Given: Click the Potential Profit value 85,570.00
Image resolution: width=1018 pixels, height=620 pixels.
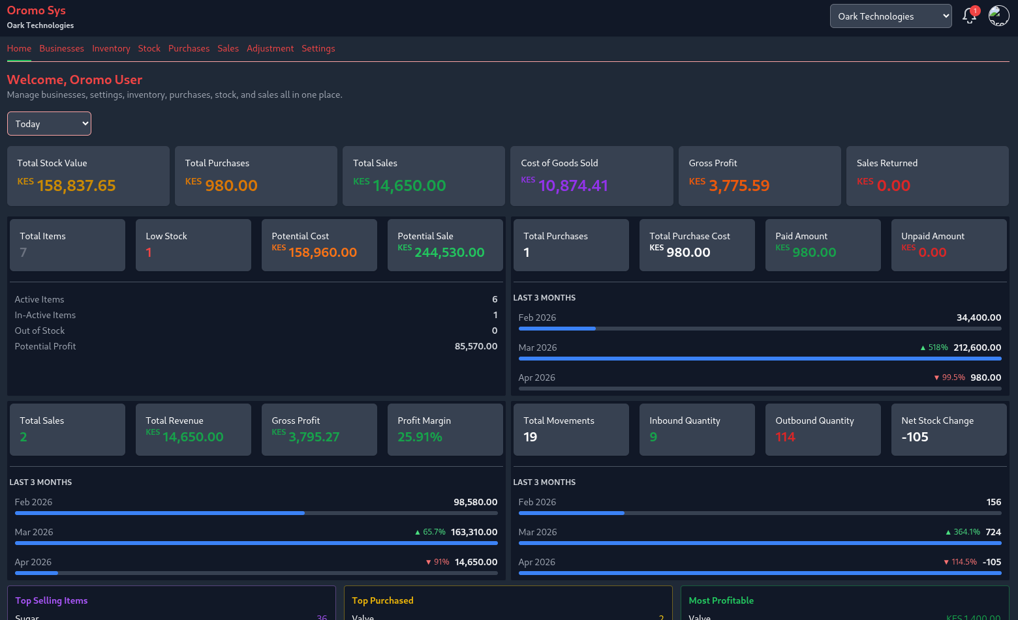Looking at the screenshot, I should [476, 346].
